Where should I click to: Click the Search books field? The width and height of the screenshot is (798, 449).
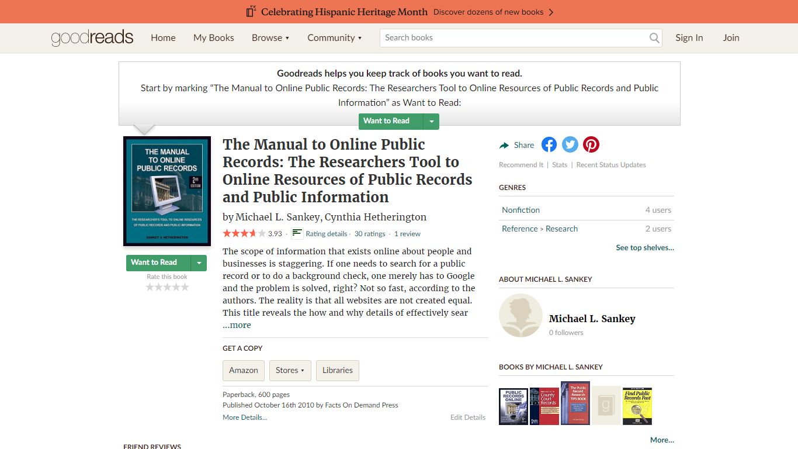[514, 38]
